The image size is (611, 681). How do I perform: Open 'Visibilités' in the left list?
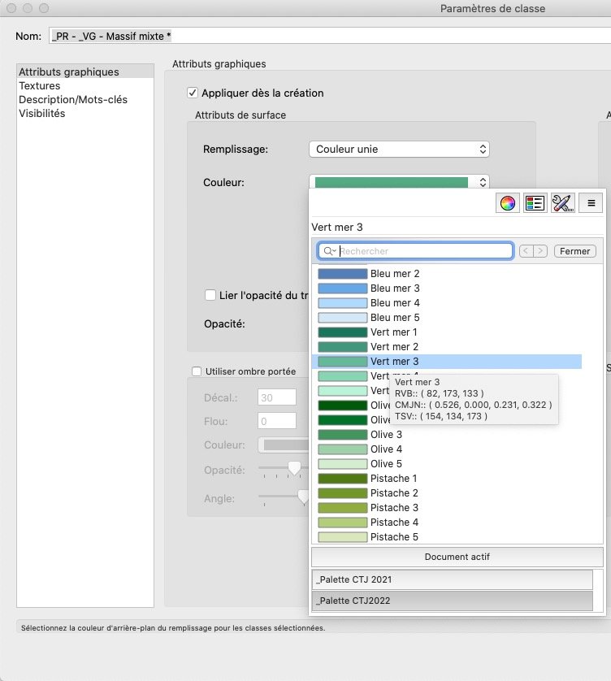(x=42, y=113)
